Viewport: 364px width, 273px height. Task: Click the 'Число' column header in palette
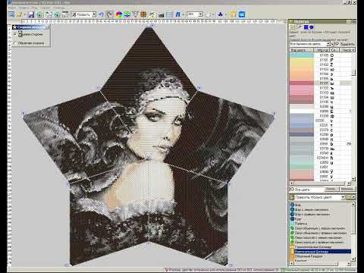point(347,50)
